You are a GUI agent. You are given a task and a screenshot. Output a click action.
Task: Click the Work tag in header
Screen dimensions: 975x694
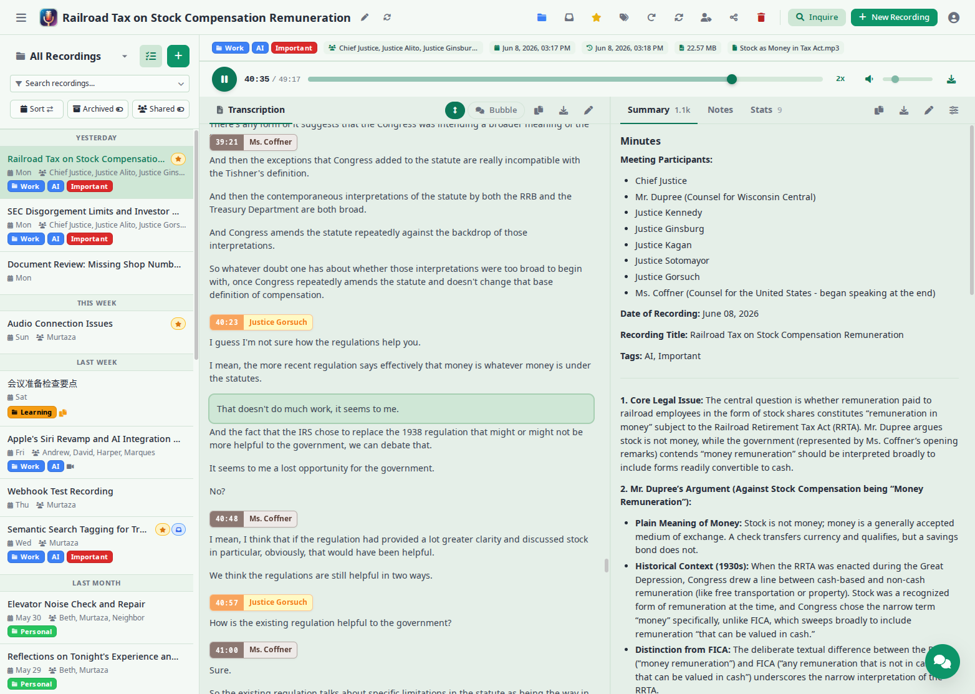(231, 48)
